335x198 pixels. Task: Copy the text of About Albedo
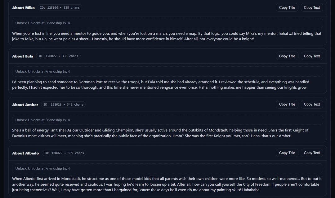point(312,153)
